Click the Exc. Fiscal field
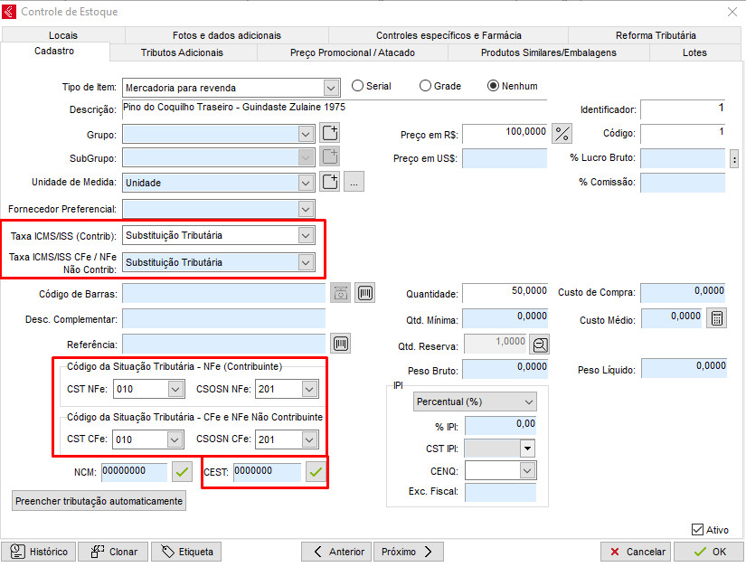Viewport: 746px width, 567px height. point(501,492)
